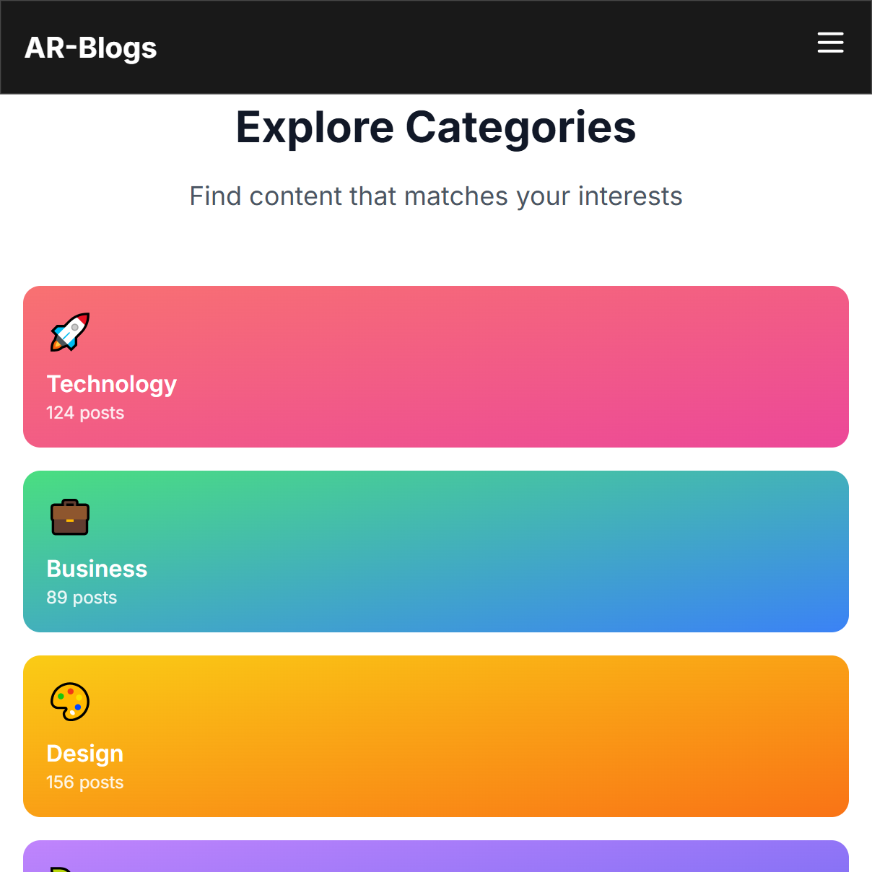This screenshot has height=872, width=872.
Task: Click the briefcase icon on Business card
Action: pos(70,517)
